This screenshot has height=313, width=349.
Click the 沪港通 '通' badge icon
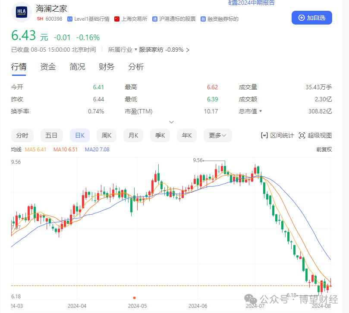(155, 19)
